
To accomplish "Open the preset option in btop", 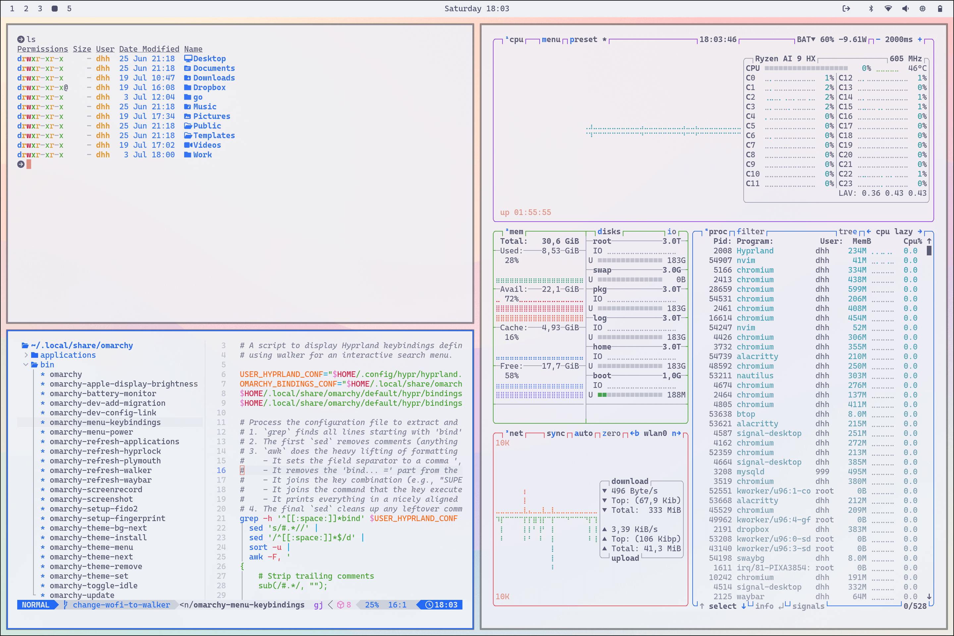I will tap(583, 39).
